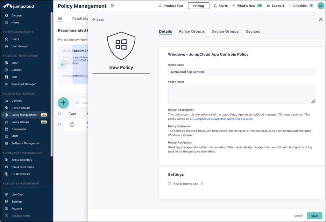Click Collapse Menu at the sidebar bottom
The height and width of the screenshot is (222, 326).
click(x=20, y=216)
